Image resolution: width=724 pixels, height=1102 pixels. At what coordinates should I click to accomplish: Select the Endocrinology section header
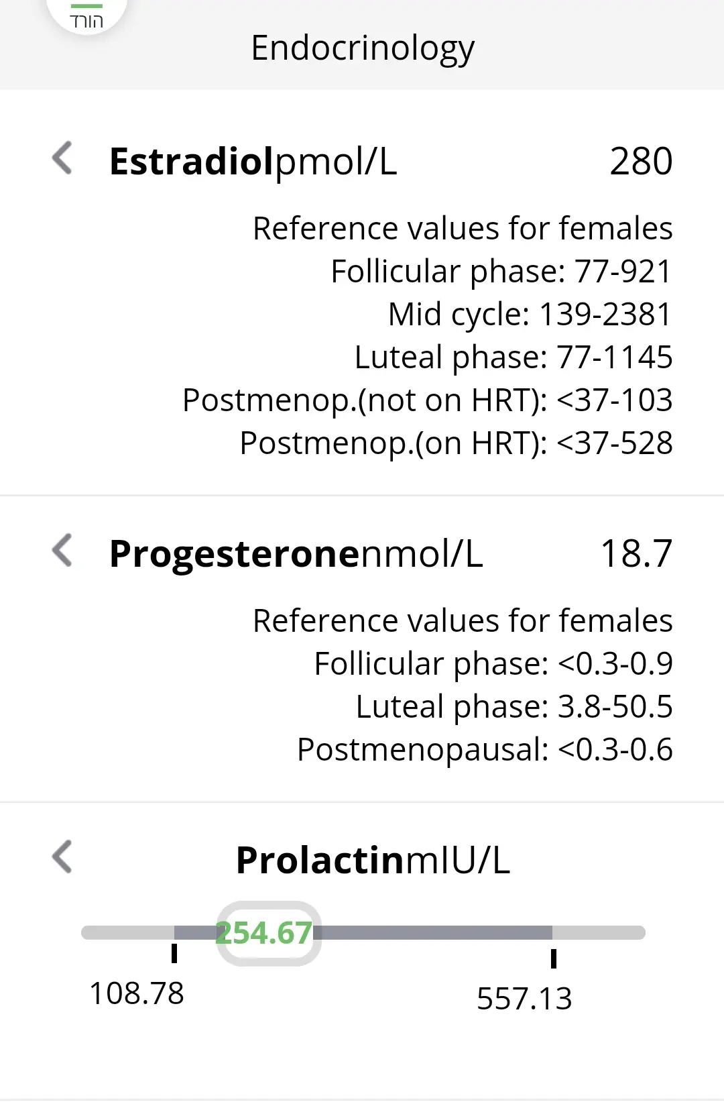[362, 48]
